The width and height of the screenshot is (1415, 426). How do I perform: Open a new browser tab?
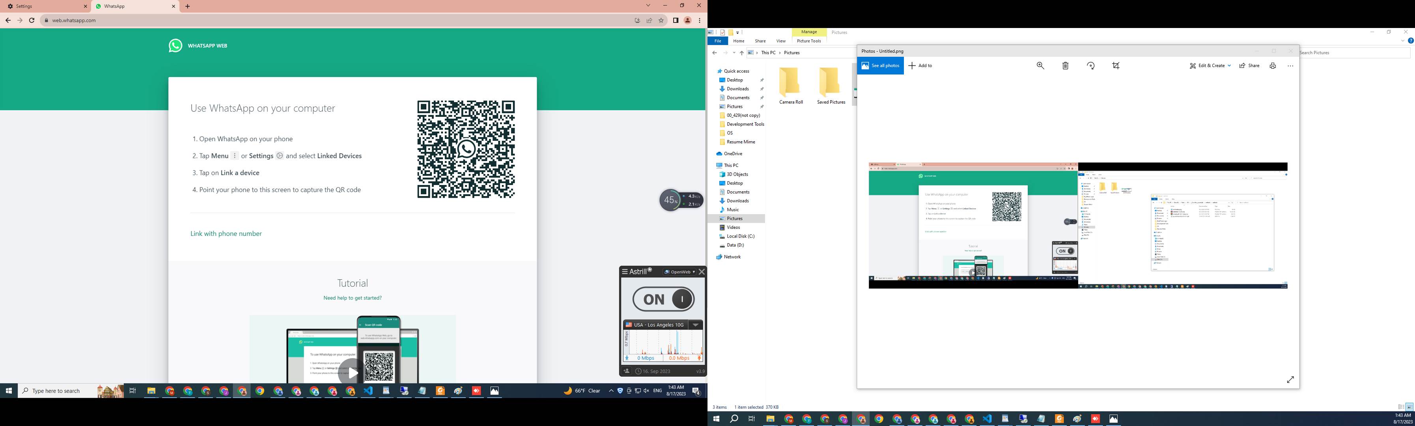coord(188,7)
